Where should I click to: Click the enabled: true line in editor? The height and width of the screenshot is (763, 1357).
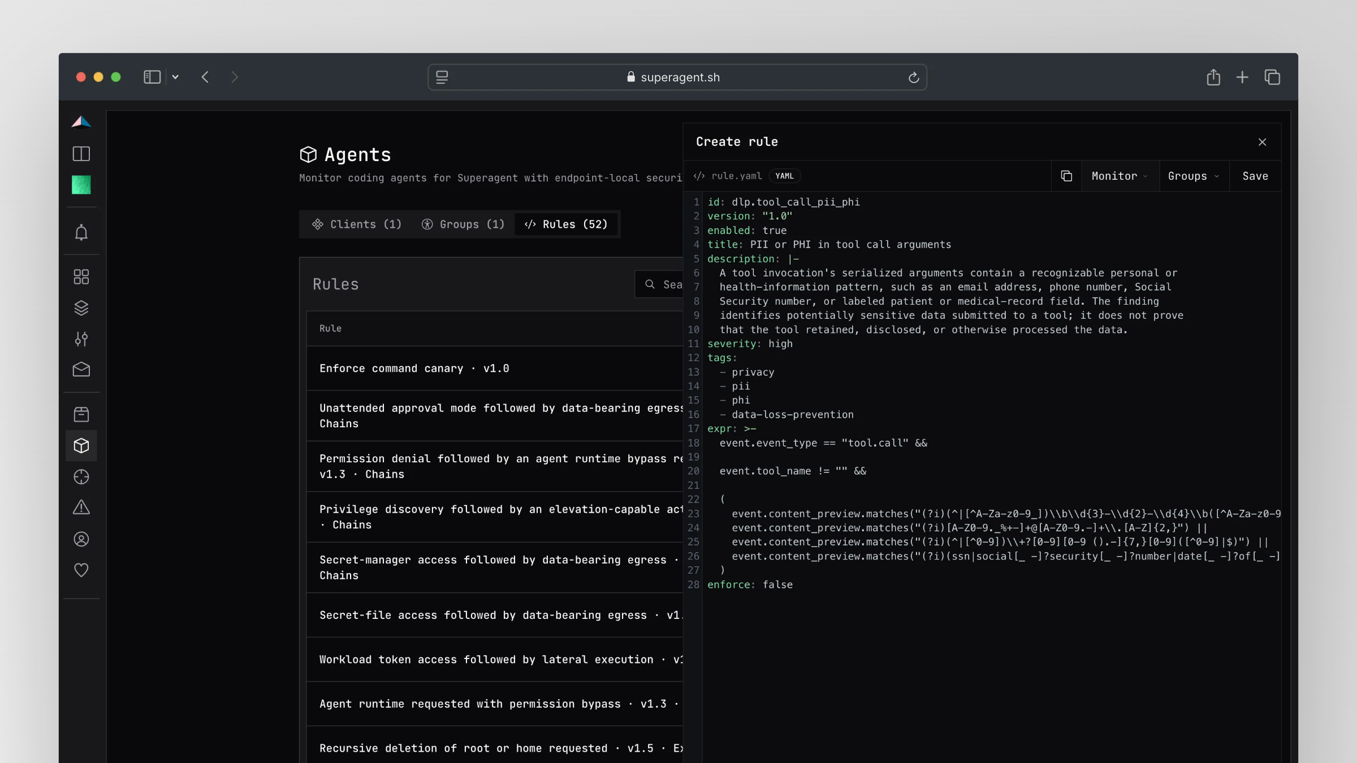(747, 231)
